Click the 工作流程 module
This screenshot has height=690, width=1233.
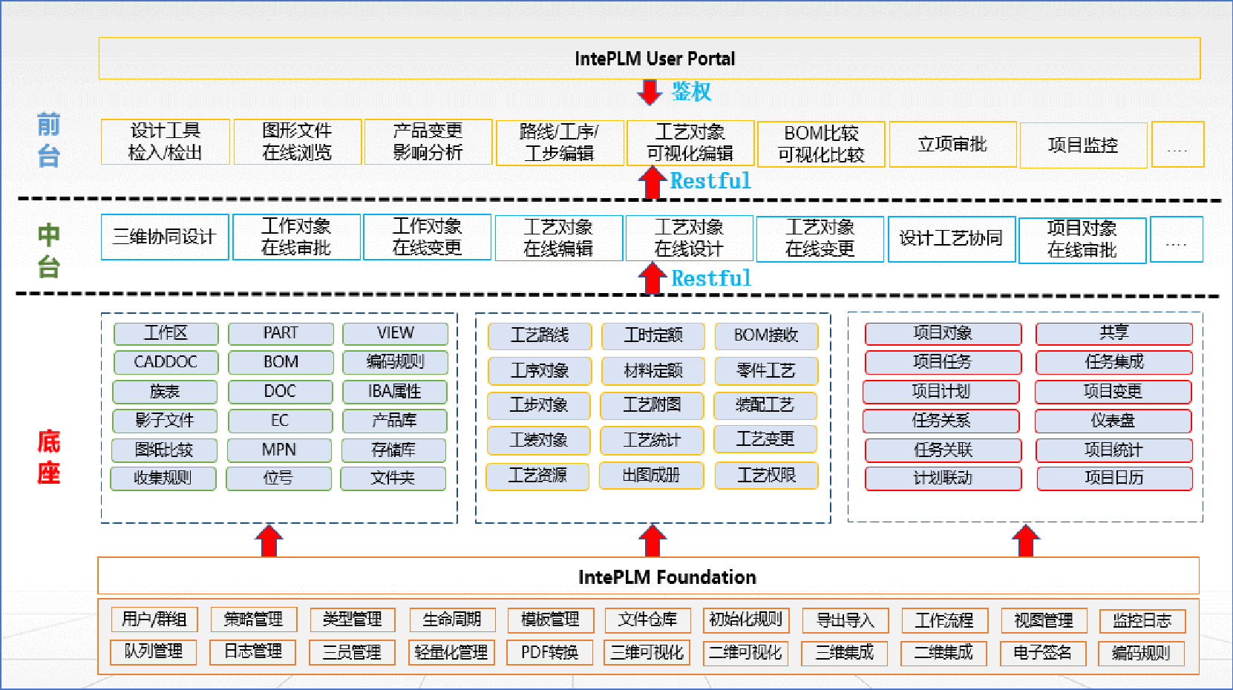[944, 620]
